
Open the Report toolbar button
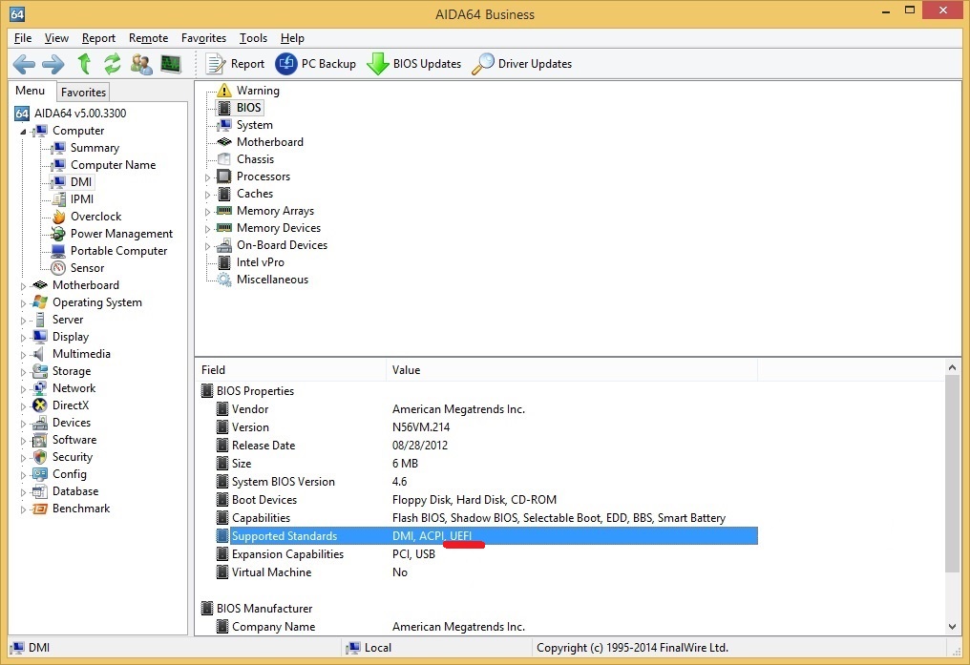click(x=235, y=64)
